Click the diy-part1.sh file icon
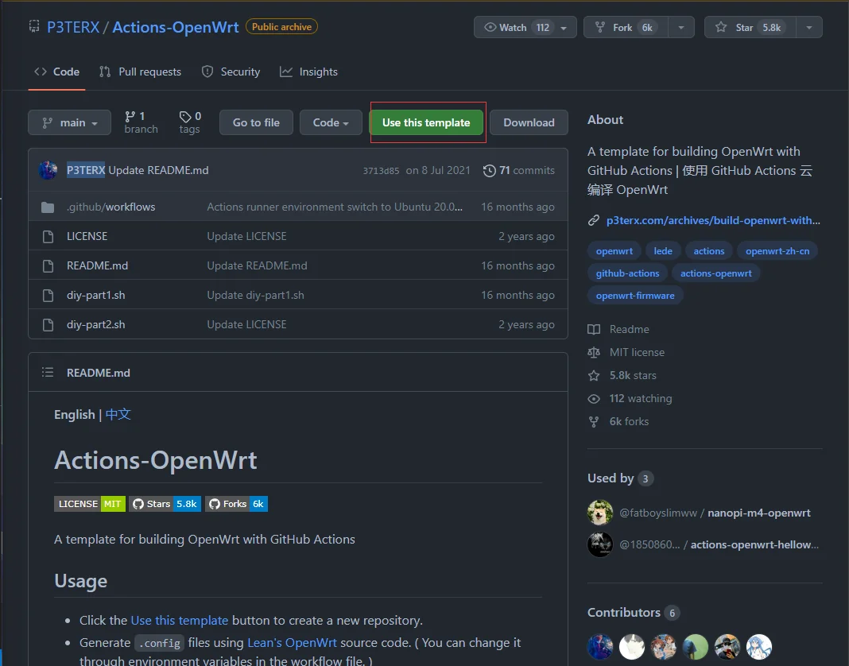Image resolution: width=849 pixels, height=666 pixels. point(48,295)
